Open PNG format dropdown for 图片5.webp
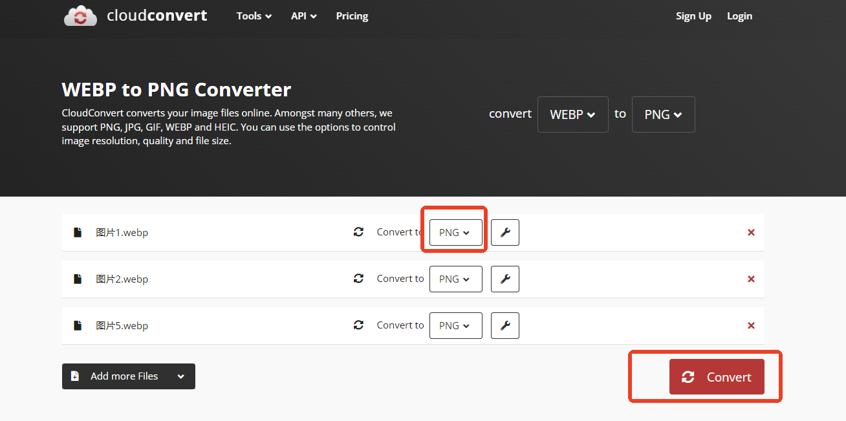Viewport: 846px width, 421px height. [456, 326]
